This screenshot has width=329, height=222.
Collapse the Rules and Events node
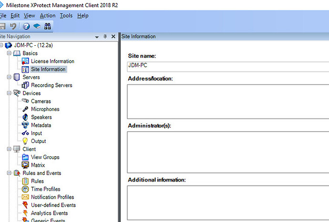tap(9, 173)
